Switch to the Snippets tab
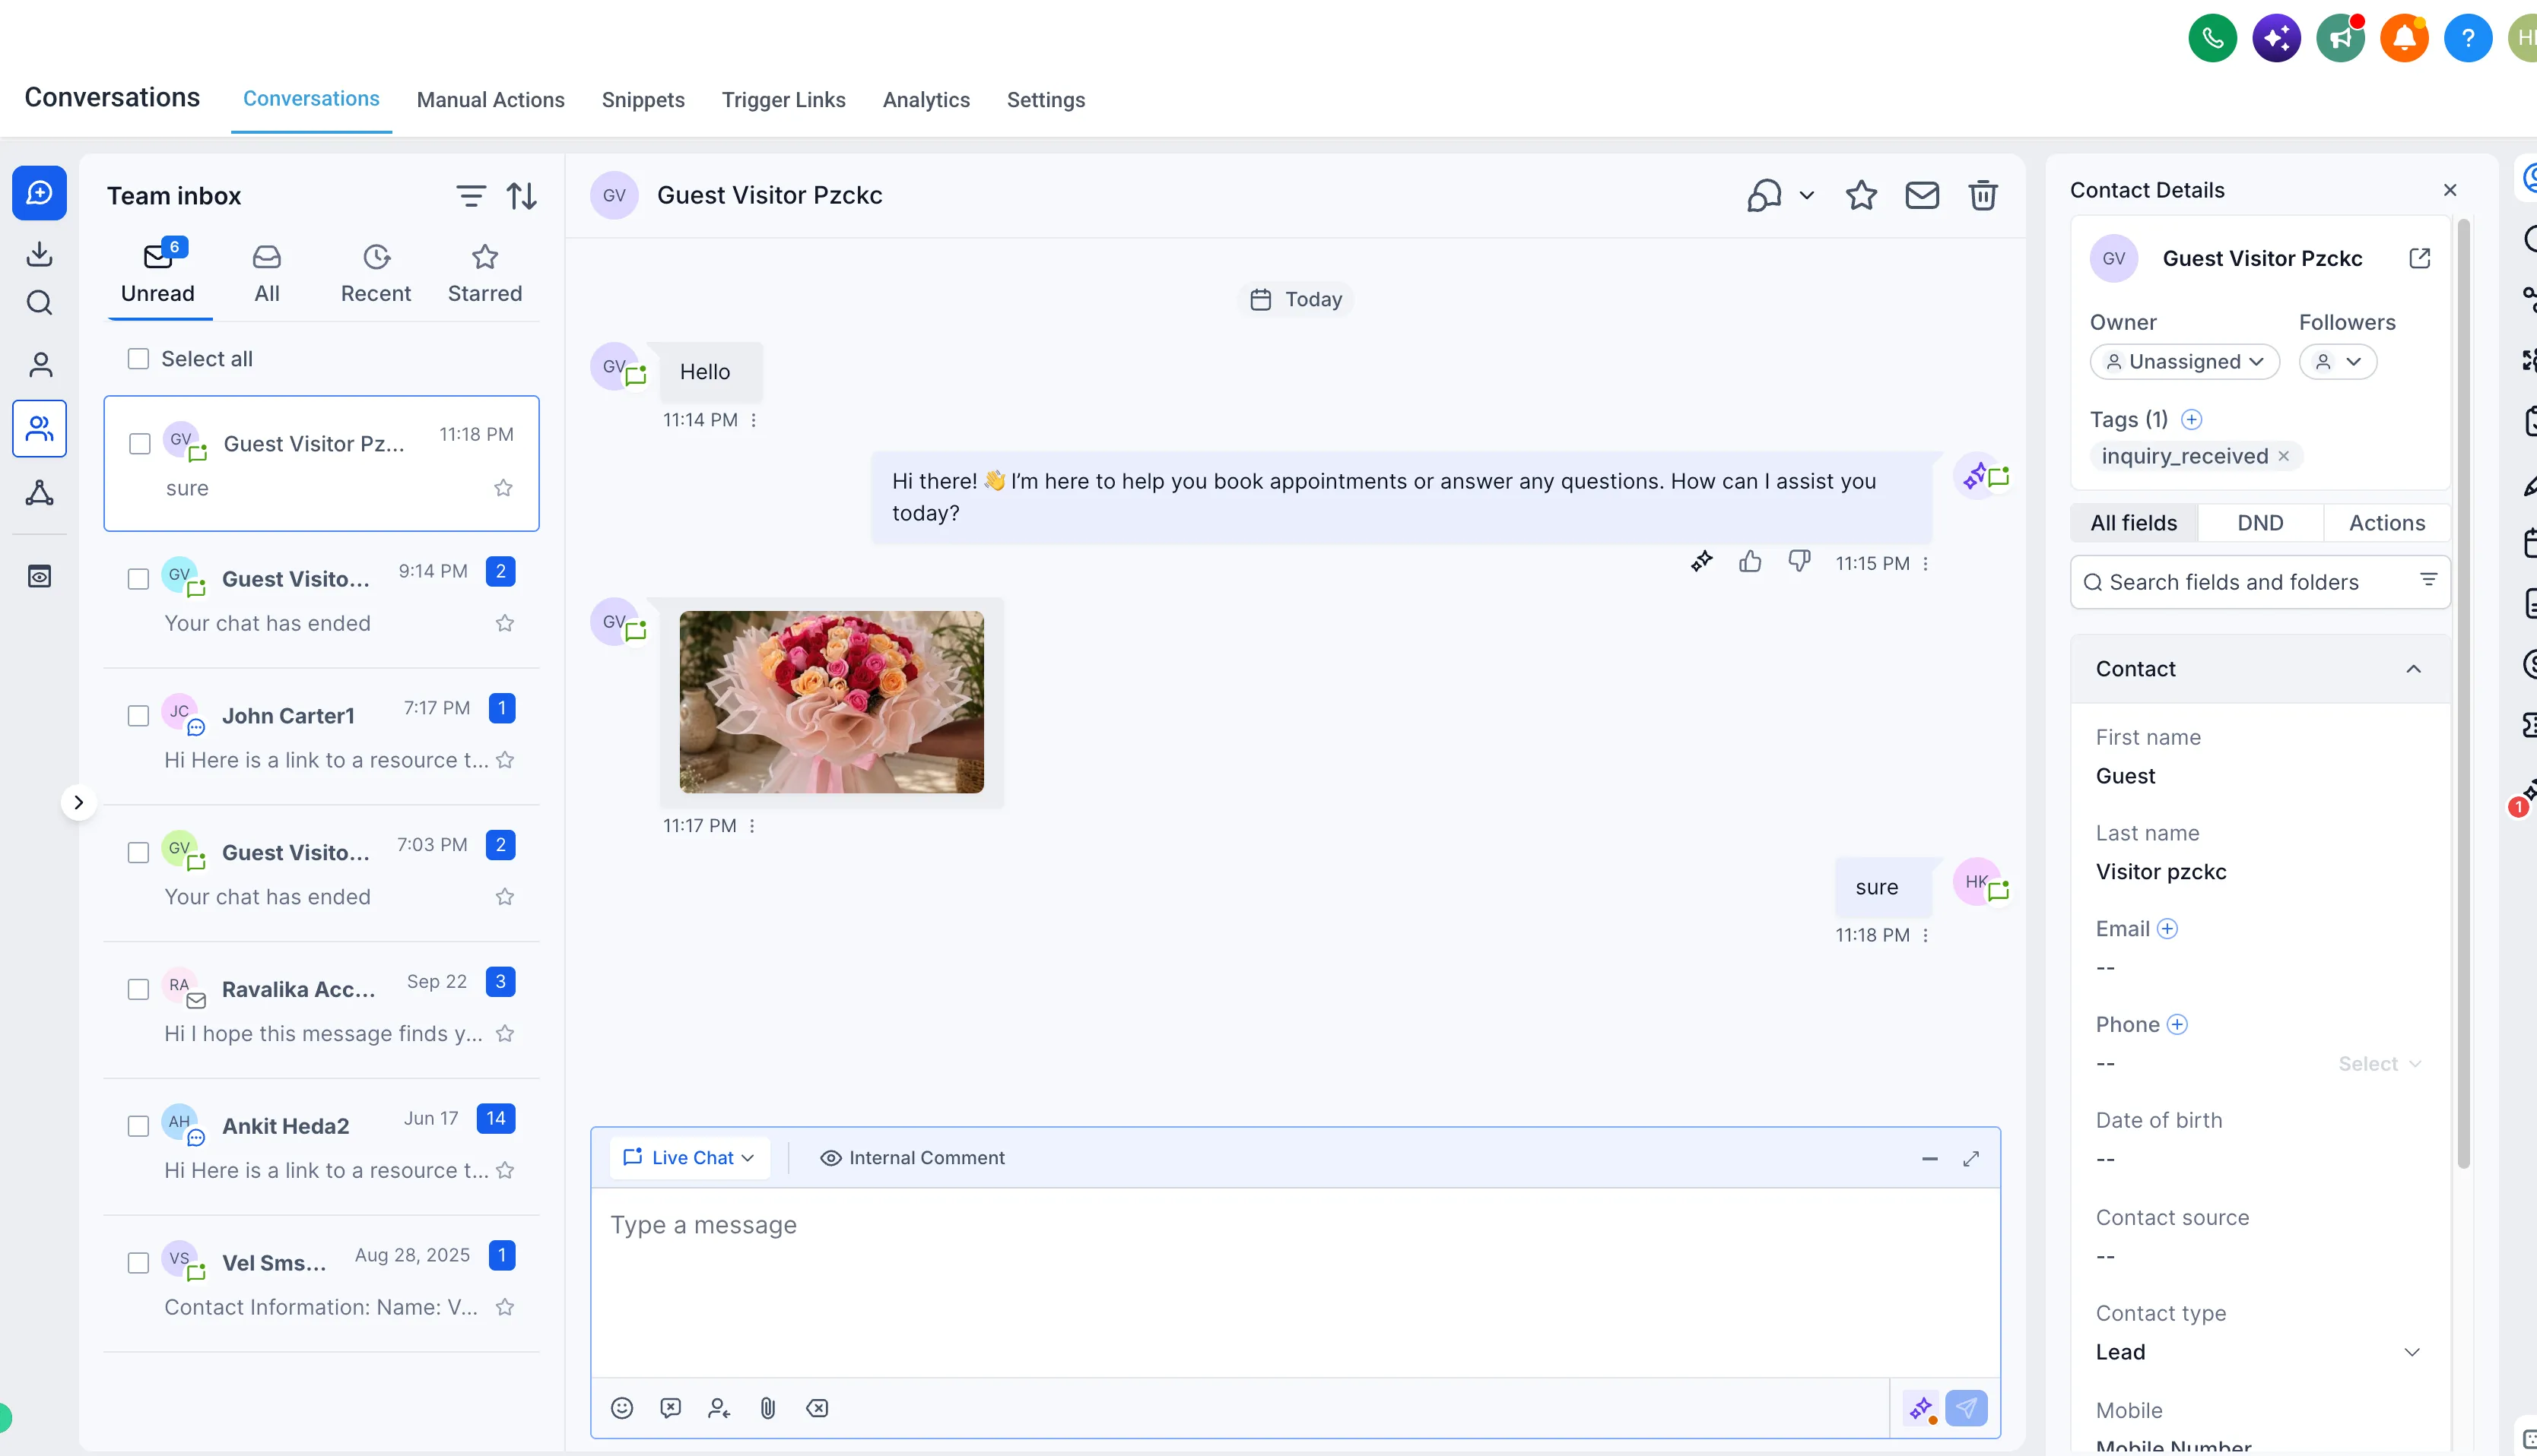Screen dimensions: 2537x1456 pos(643,100)
